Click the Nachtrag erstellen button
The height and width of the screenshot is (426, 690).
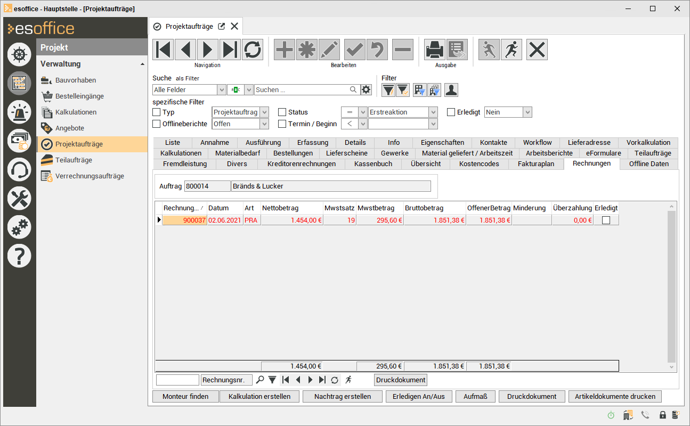(x=343, y=397)
